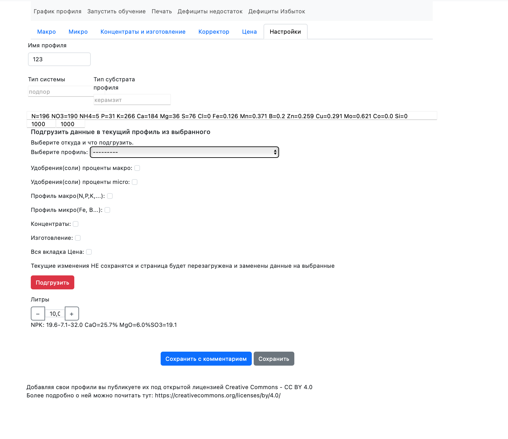
Task: Toggle Профиль макро(N,P,K,...) checkbox
Action: 110,196
